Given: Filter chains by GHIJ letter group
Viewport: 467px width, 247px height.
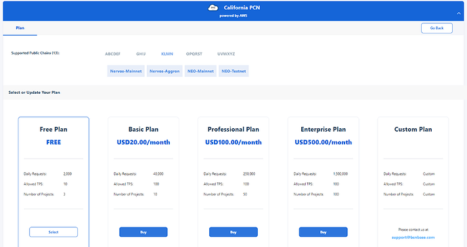Looking at the screenshot, I should [141, 54].
